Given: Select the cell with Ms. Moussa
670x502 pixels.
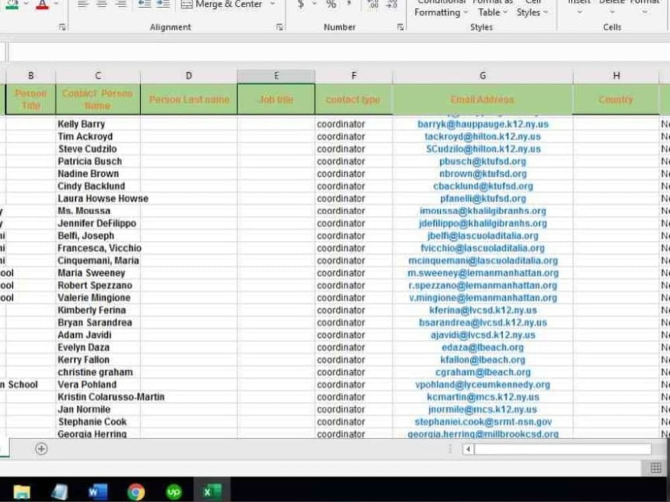Looking at the screenshot, I should [x=98, y=211].
